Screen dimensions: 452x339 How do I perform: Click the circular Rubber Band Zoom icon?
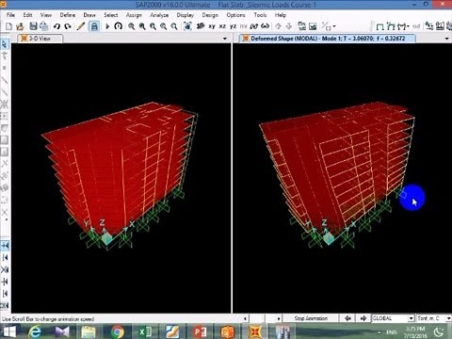(119, 26)
